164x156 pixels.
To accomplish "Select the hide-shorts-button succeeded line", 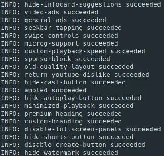I will [x=67, y=137].
